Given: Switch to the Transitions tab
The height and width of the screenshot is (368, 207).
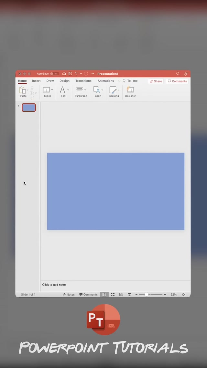Looking at the screenshot, I should coord(83,81).
